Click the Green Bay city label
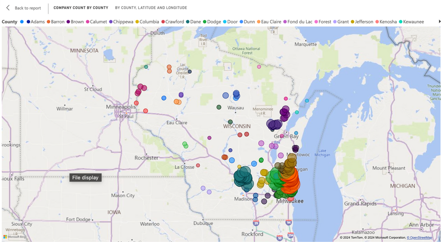Image resolution: width=441 pixels, height=242 pixels. coord(286,137)
